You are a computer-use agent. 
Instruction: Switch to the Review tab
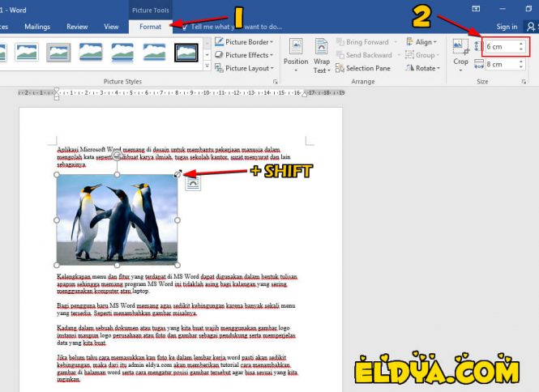(x=77, y=27)
